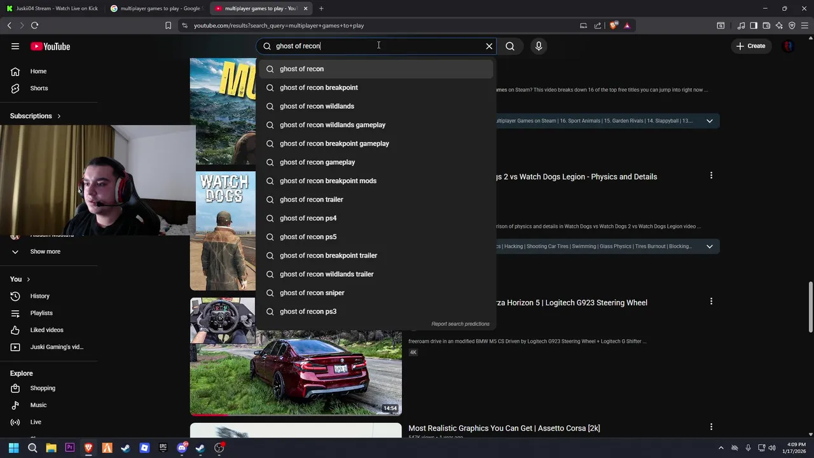Select suggestion 'ghost of recon ps3'
814x458 pixels.
375,312
